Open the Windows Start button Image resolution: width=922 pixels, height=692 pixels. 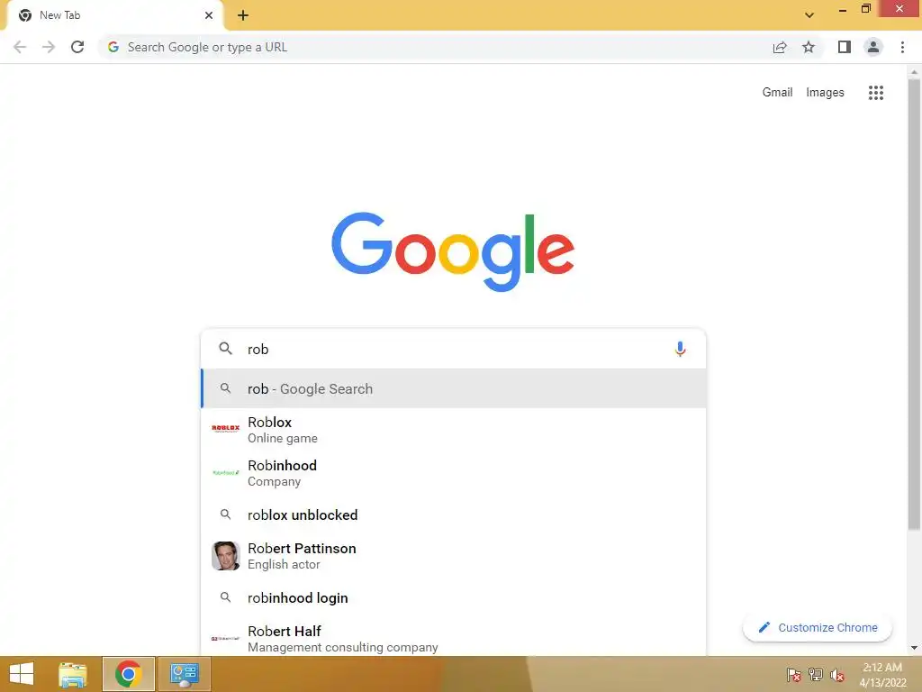[x=22, y=674]
